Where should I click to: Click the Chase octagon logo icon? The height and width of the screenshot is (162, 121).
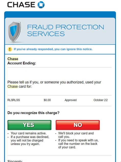coord(41,5)
